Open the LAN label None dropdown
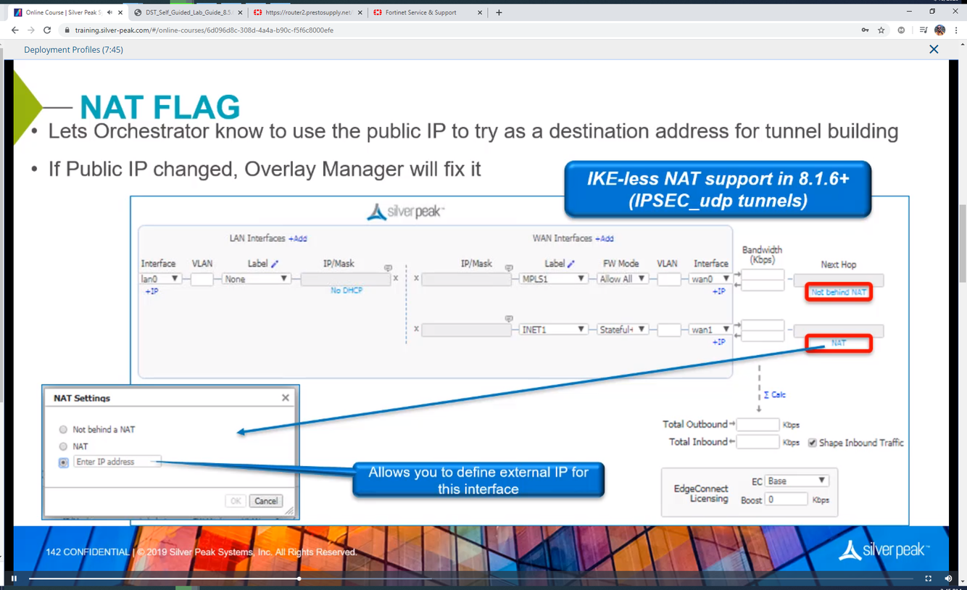 coord(257,279)
